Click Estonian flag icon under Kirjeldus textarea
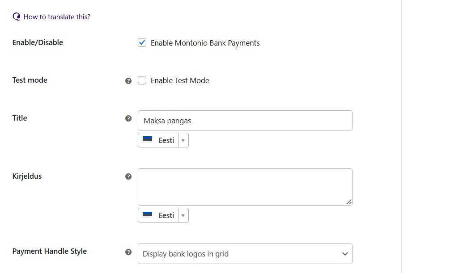The image size is (463, 273). click(147, 215)
